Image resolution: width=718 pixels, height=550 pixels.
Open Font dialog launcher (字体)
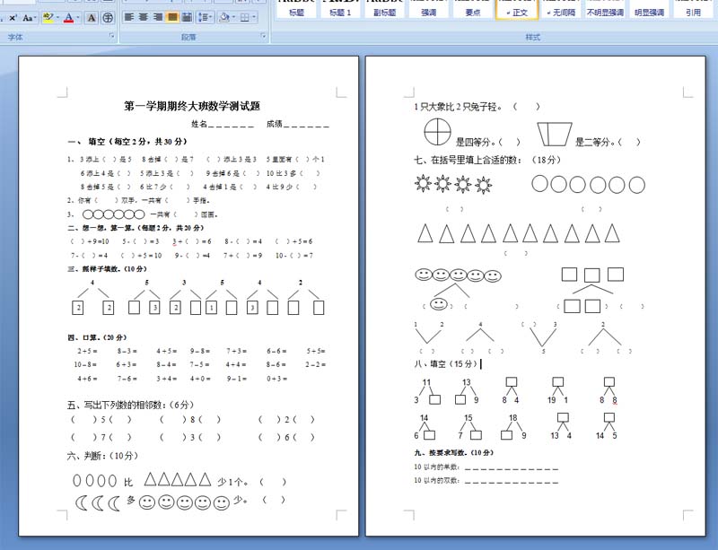point(111,36)
